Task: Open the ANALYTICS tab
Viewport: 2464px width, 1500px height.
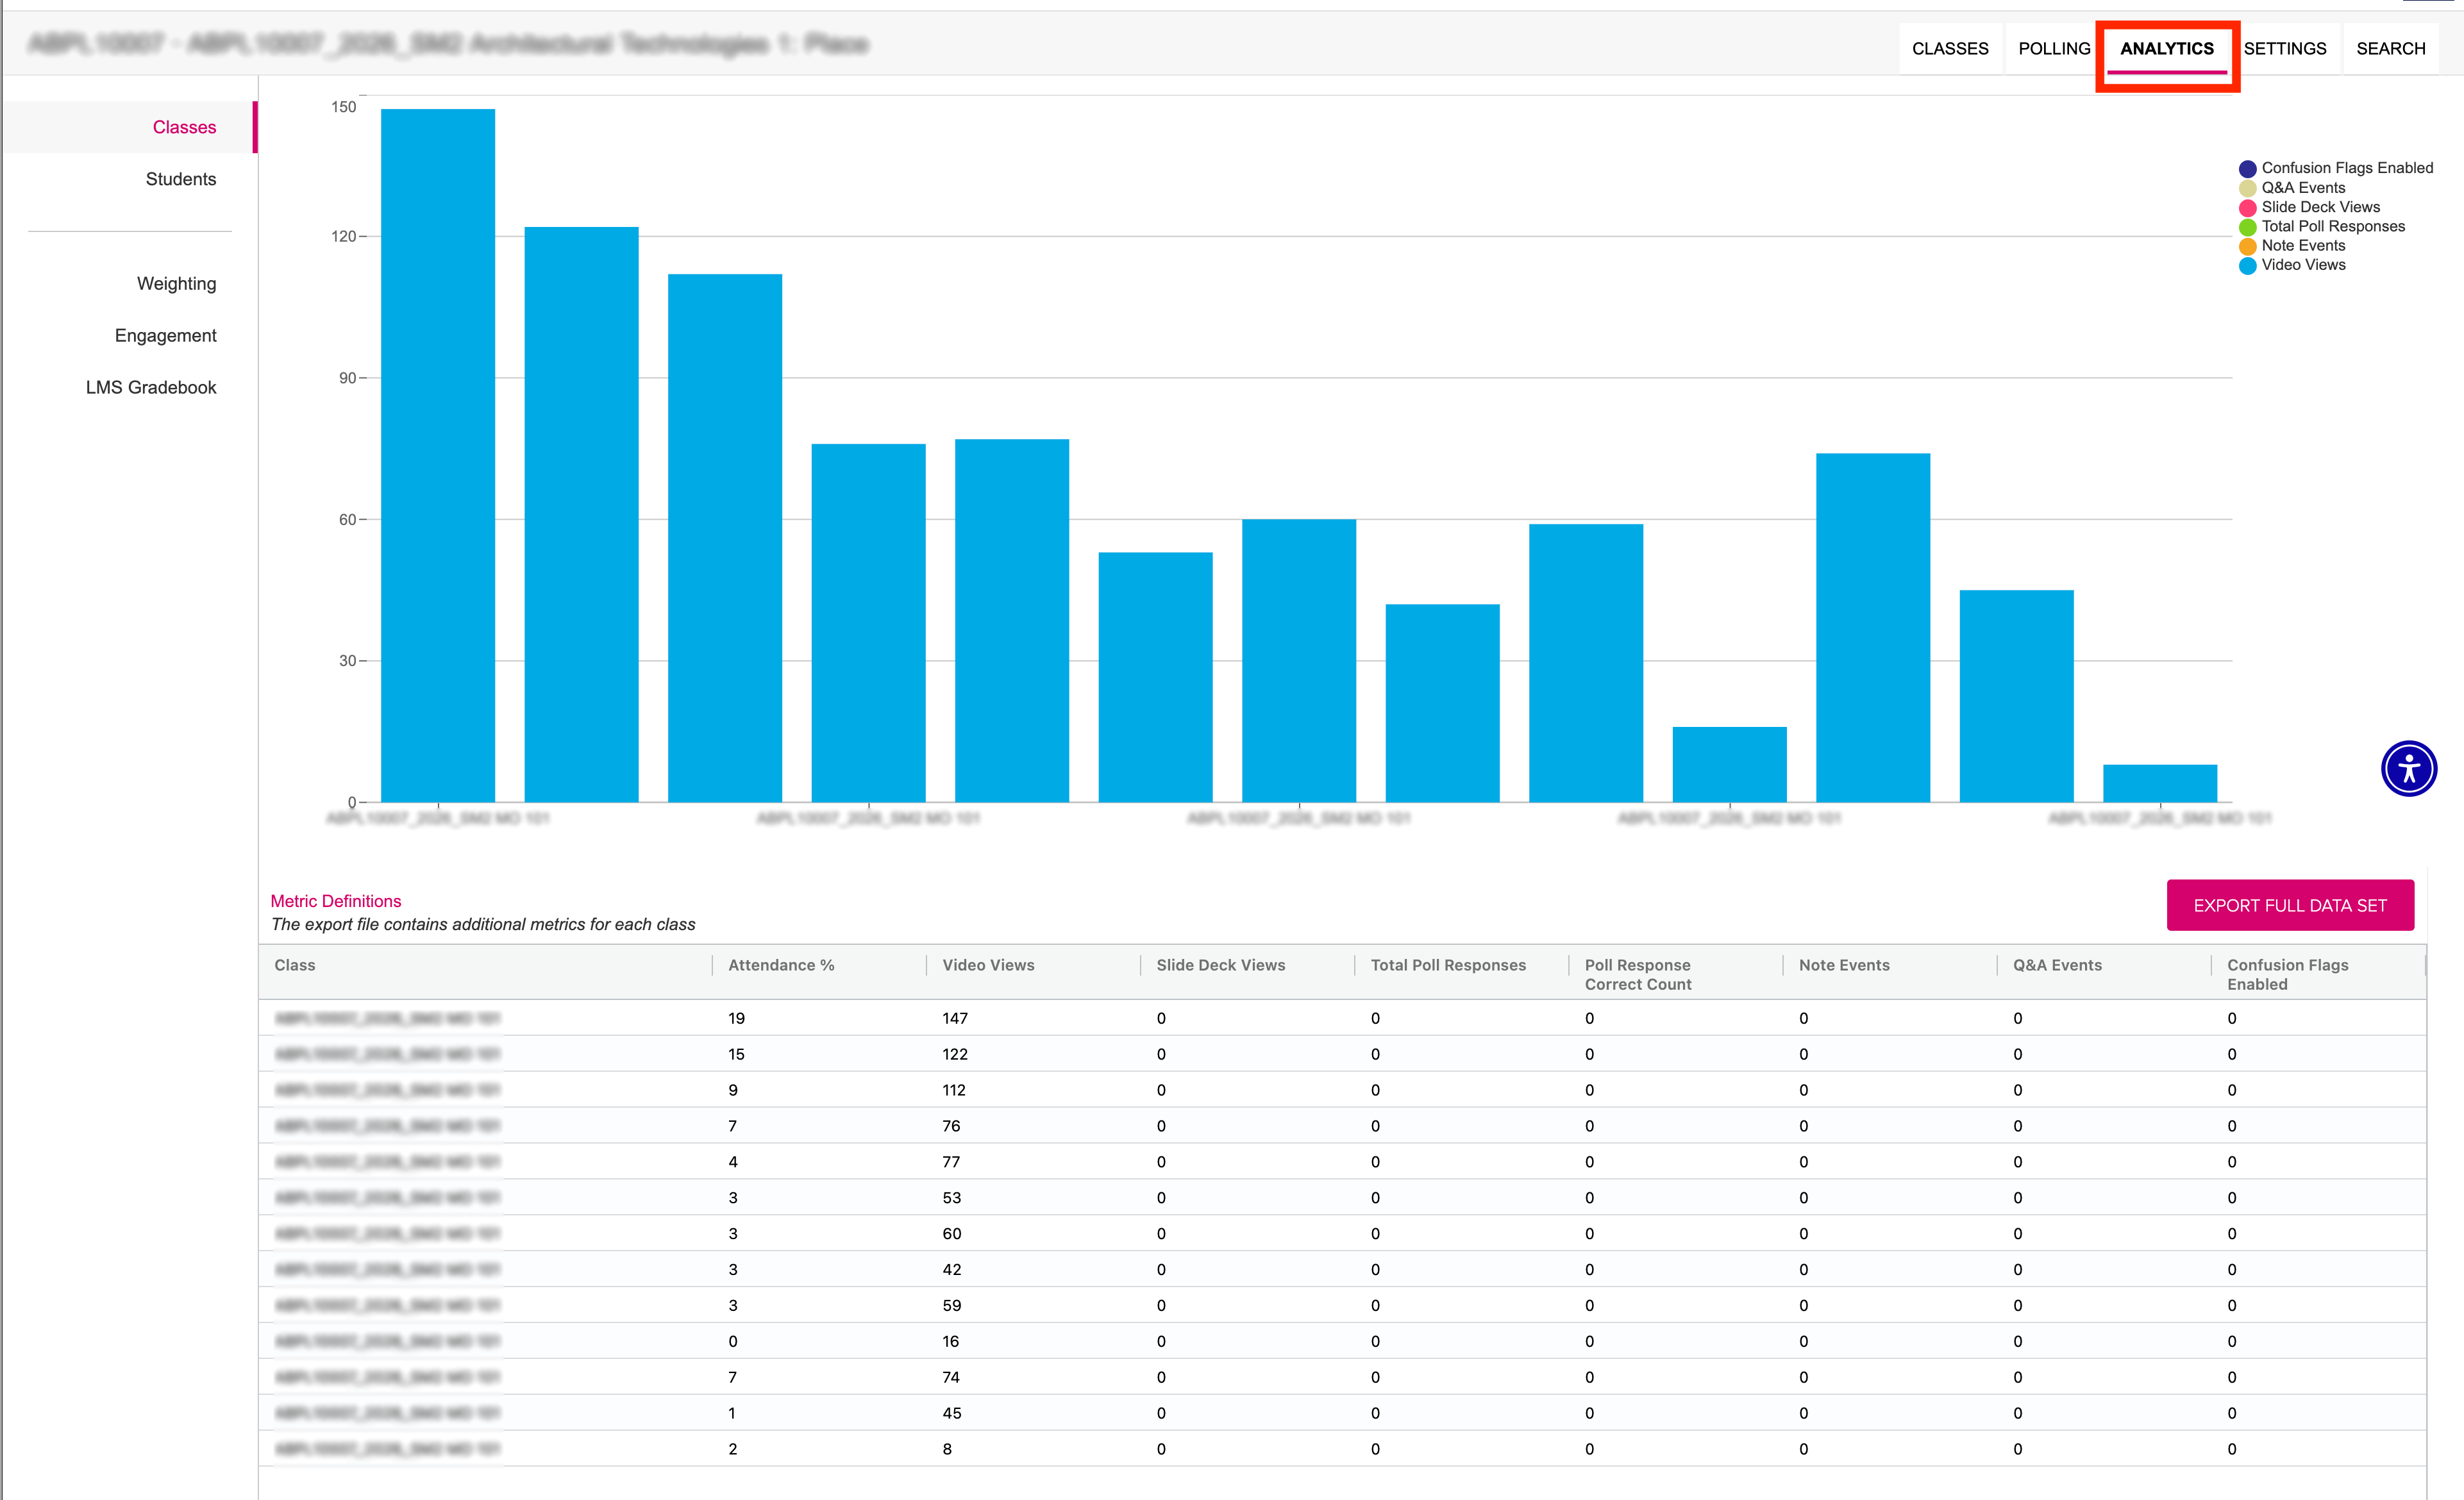Action: pos(2166,48)
